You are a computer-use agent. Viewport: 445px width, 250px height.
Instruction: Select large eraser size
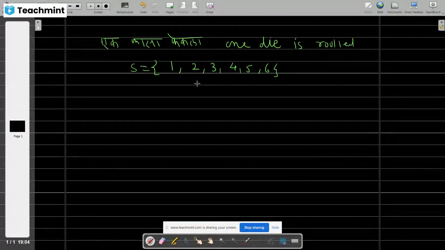106,6
